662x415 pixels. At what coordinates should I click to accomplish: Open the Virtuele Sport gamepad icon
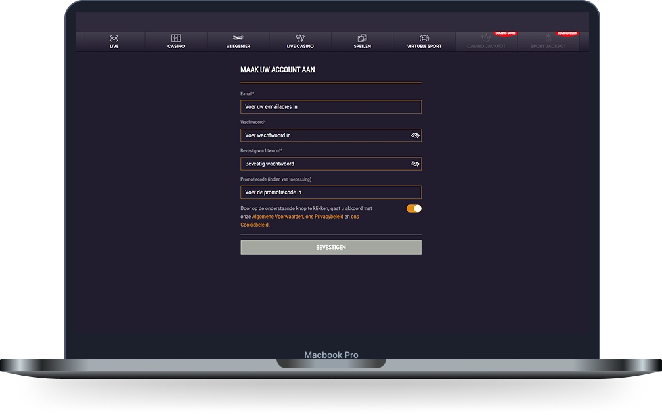click(424, 38)
